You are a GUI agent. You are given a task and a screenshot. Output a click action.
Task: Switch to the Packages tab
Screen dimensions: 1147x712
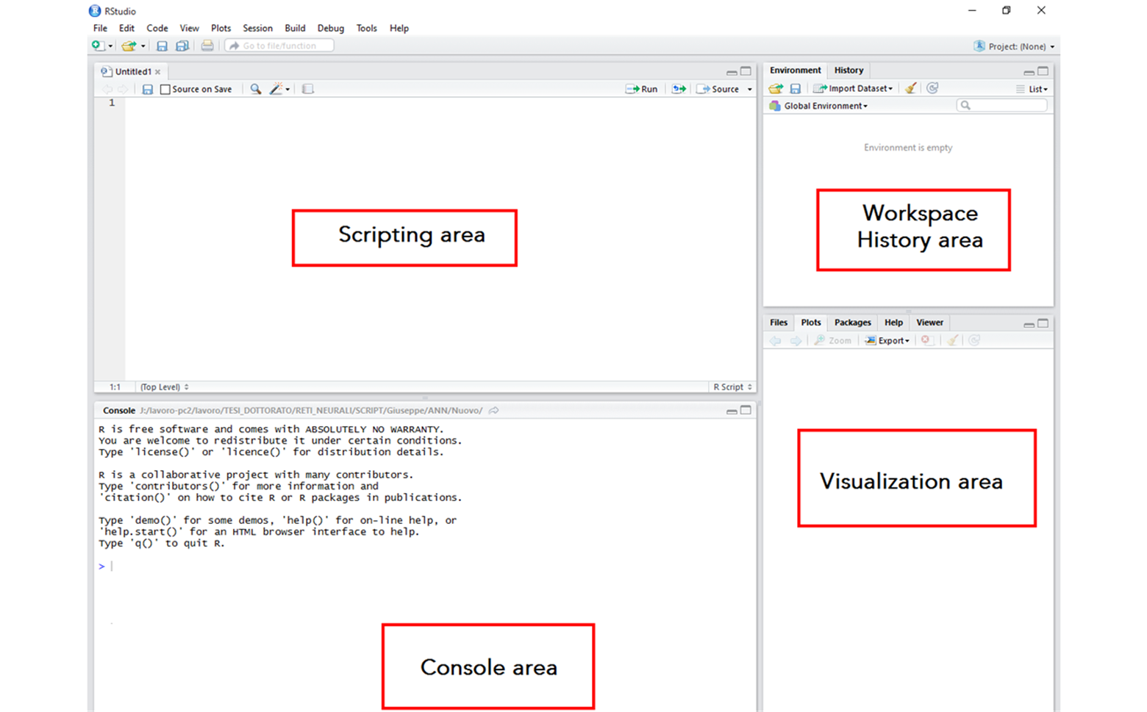[x=853, y=323]
